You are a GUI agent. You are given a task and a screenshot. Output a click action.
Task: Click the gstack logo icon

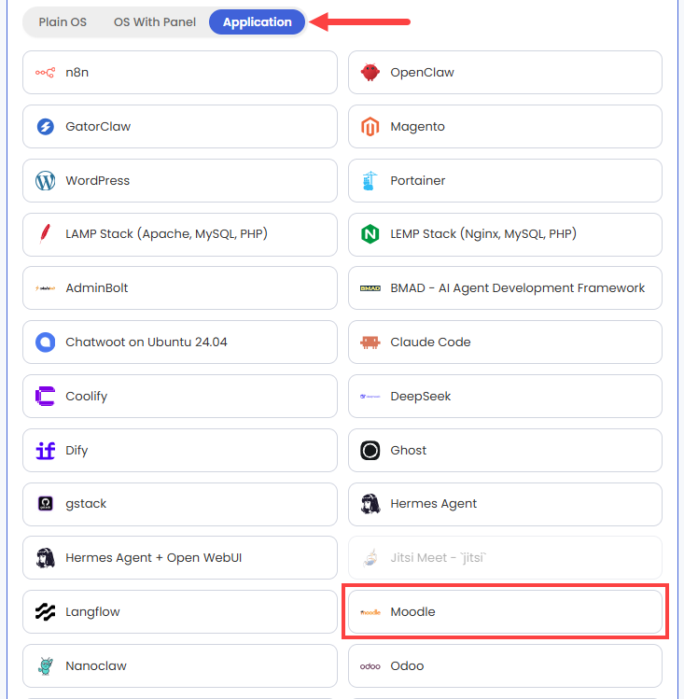click(x=45, y=504)
